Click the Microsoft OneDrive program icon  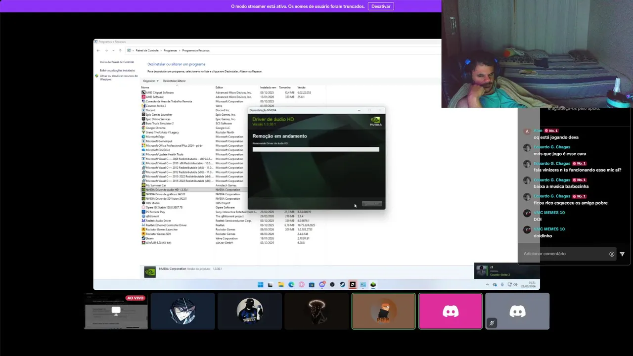click(143, 150)
